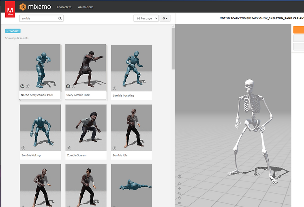This screenshot has width=304, height=207.
Task: Click the Adobe logo
Action: [x=10, y=9]
